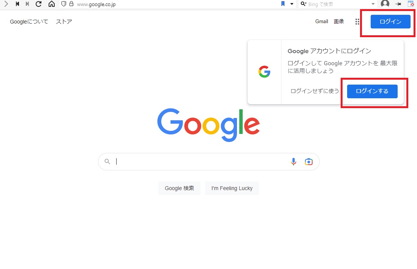Click the blue ログインする button
The height and width of the screenshot is (269, 417).
click(x=372, y=91)
